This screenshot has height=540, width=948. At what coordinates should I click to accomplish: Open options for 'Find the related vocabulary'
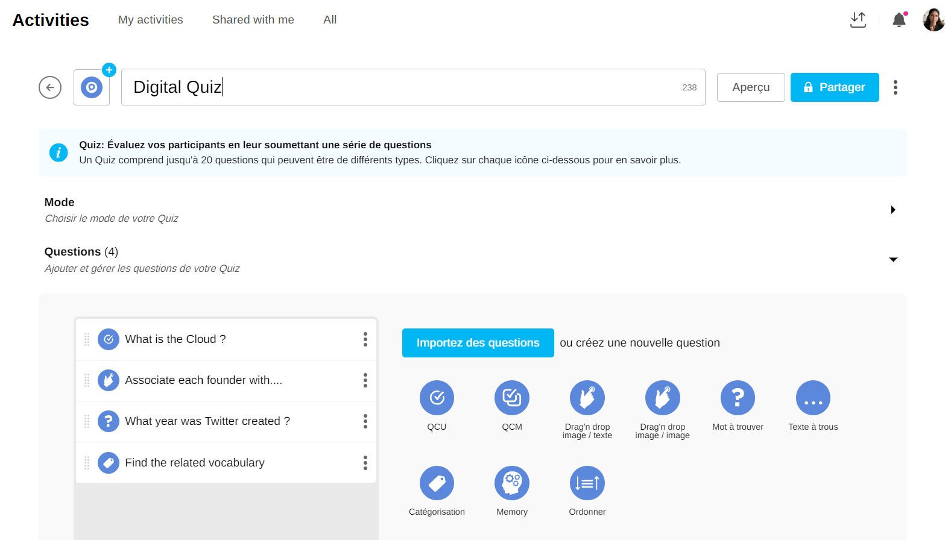[x=365, y=463]
